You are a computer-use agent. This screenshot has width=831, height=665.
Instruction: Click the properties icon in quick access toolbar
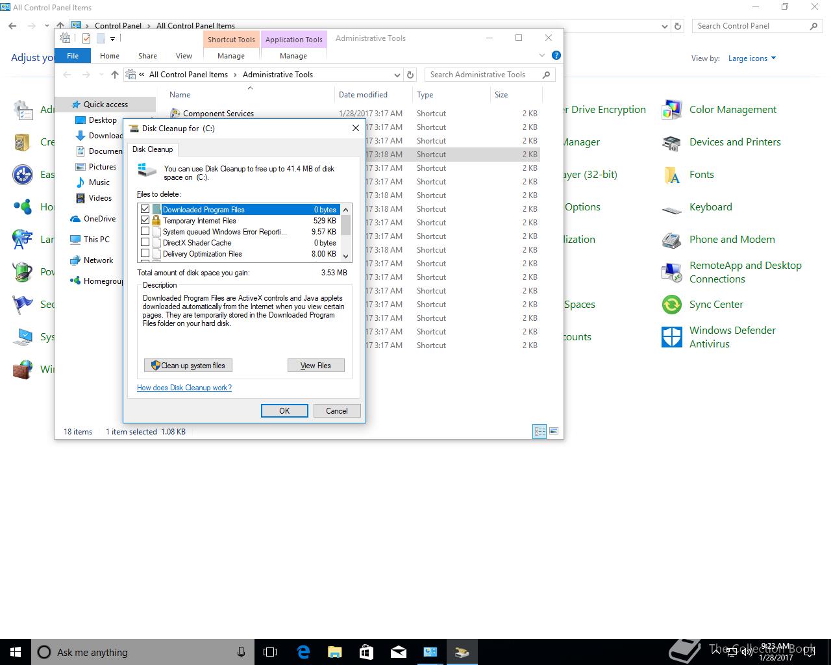point(86,38)
